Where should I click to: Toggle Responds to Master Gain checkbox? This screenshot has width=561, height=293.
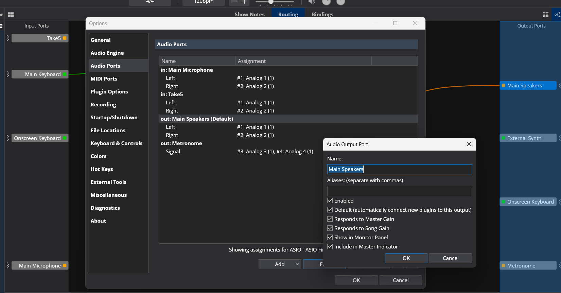(x=330, y=219)
